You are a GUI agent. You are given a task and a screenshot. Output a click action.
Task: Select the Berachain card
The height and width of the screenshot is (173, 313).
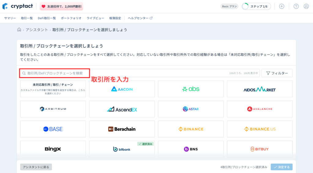(x=122, y=129)
